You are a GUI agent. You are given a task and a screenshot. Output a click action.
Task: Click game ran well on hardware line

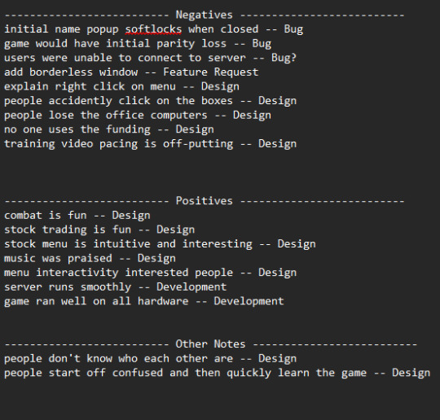(x=144, y=301)
